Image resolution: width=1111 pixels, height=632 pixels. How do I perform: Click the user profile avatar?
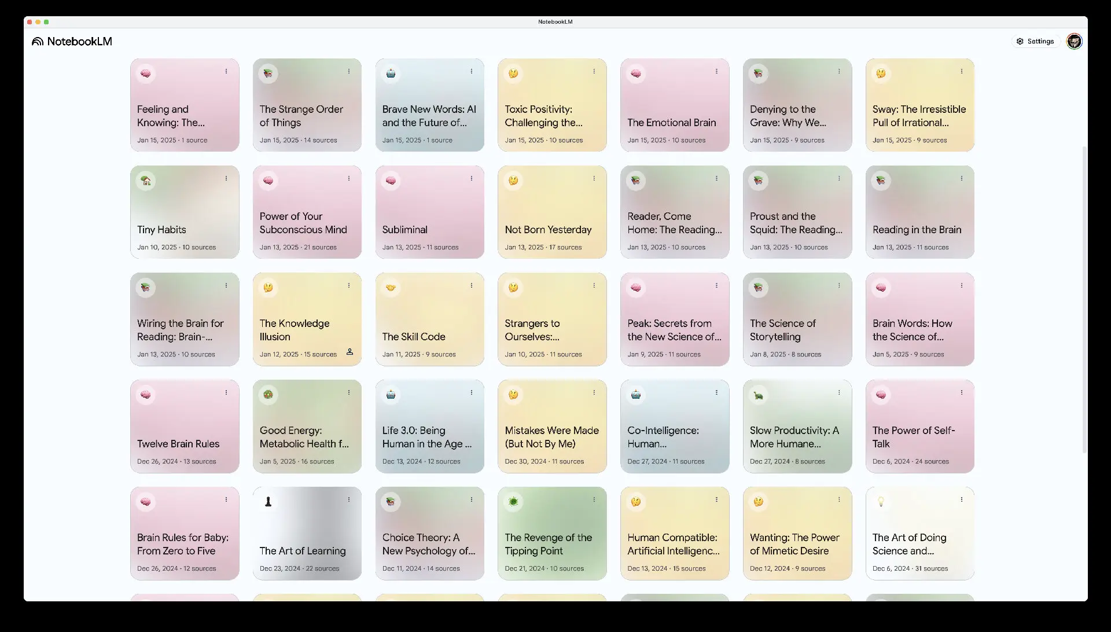coord(1074,42)
